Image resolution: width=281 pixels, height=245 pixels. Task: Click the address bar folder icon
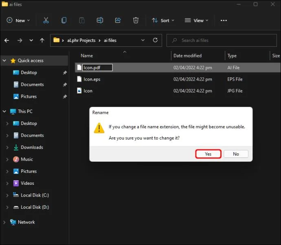pyautogui.click(x=56, y=40)
